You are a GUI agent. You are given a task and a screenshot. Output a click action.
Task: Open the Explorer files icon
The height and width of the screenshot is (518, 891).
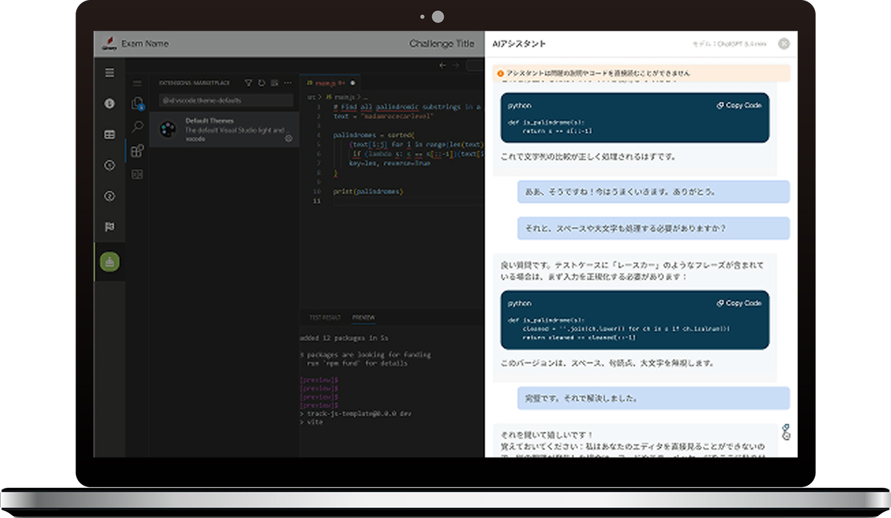pos(137,103)
